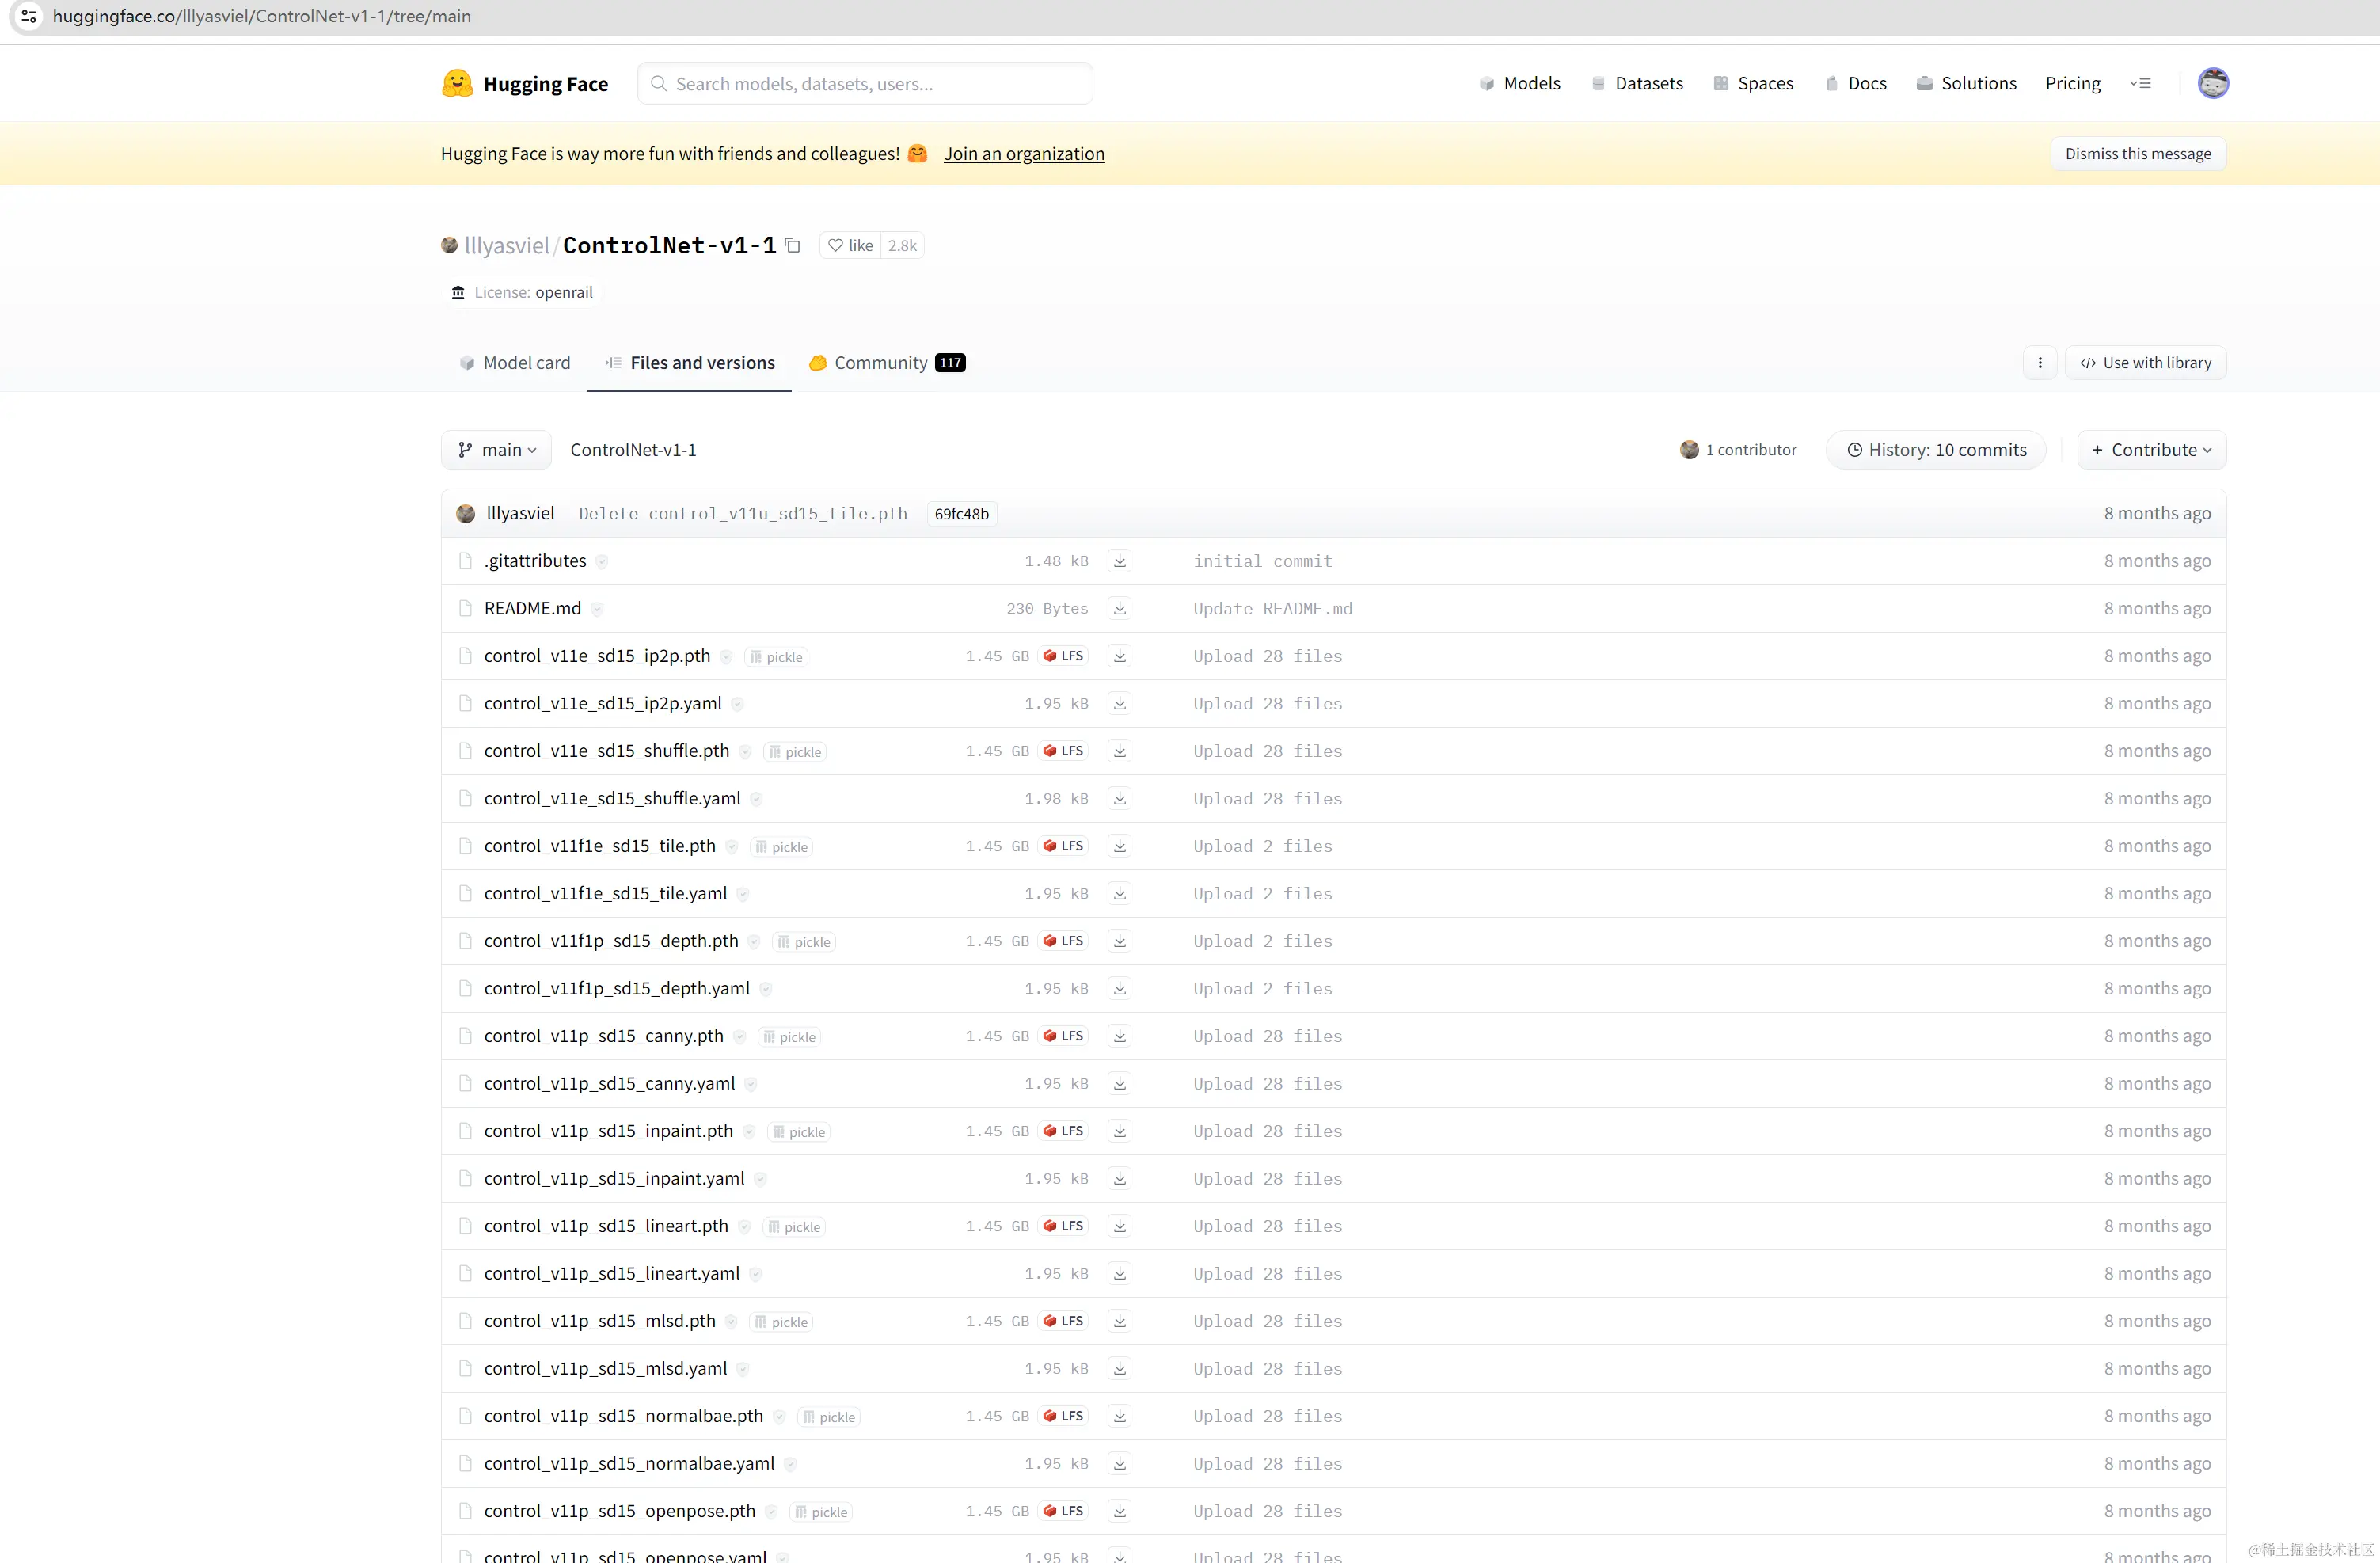
Task: Download the control_v11e_sd15_ip2p.pth file
Action: tap(1119, 656)
